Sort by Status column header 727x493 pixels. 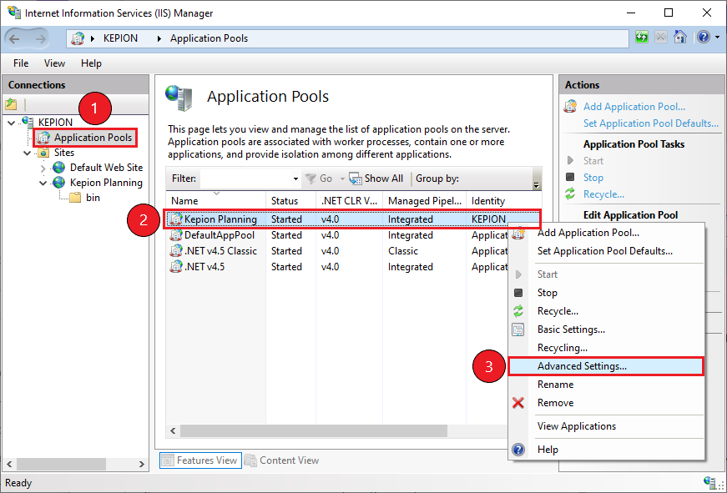tap(290, 201)
